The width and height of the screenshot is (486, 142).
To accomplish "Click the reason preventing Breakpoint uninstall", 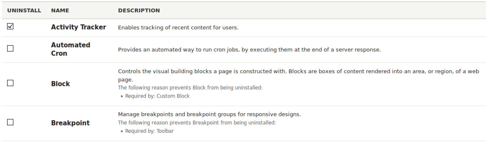I will tap(196, 123).
